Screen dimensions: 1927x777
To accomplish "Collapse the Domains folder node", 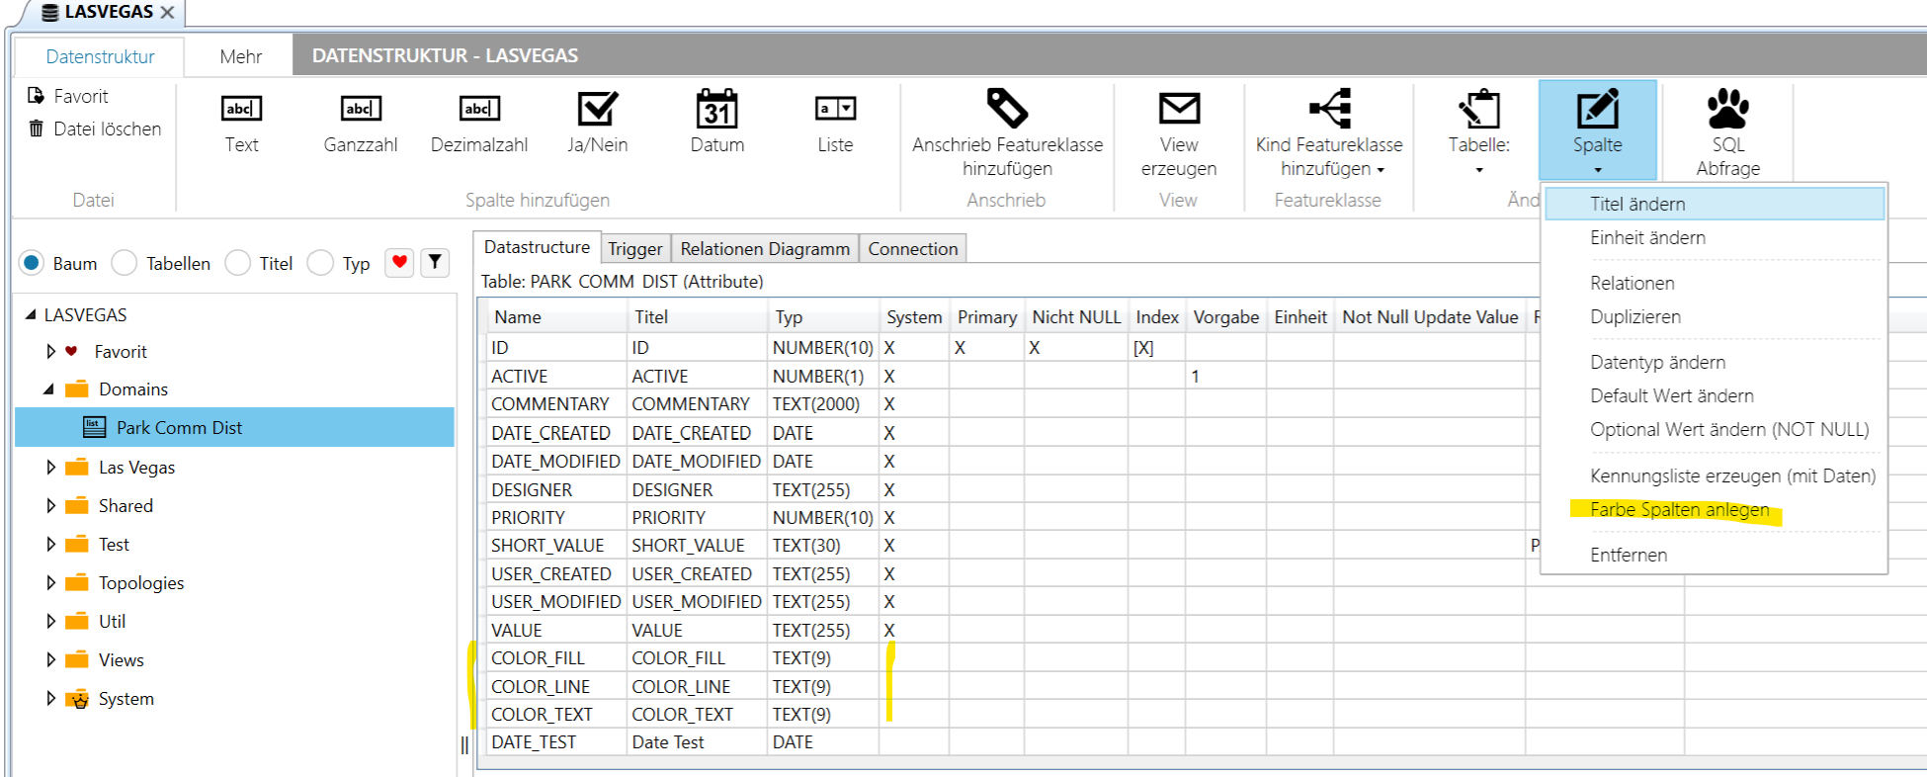I will point(48,389).
